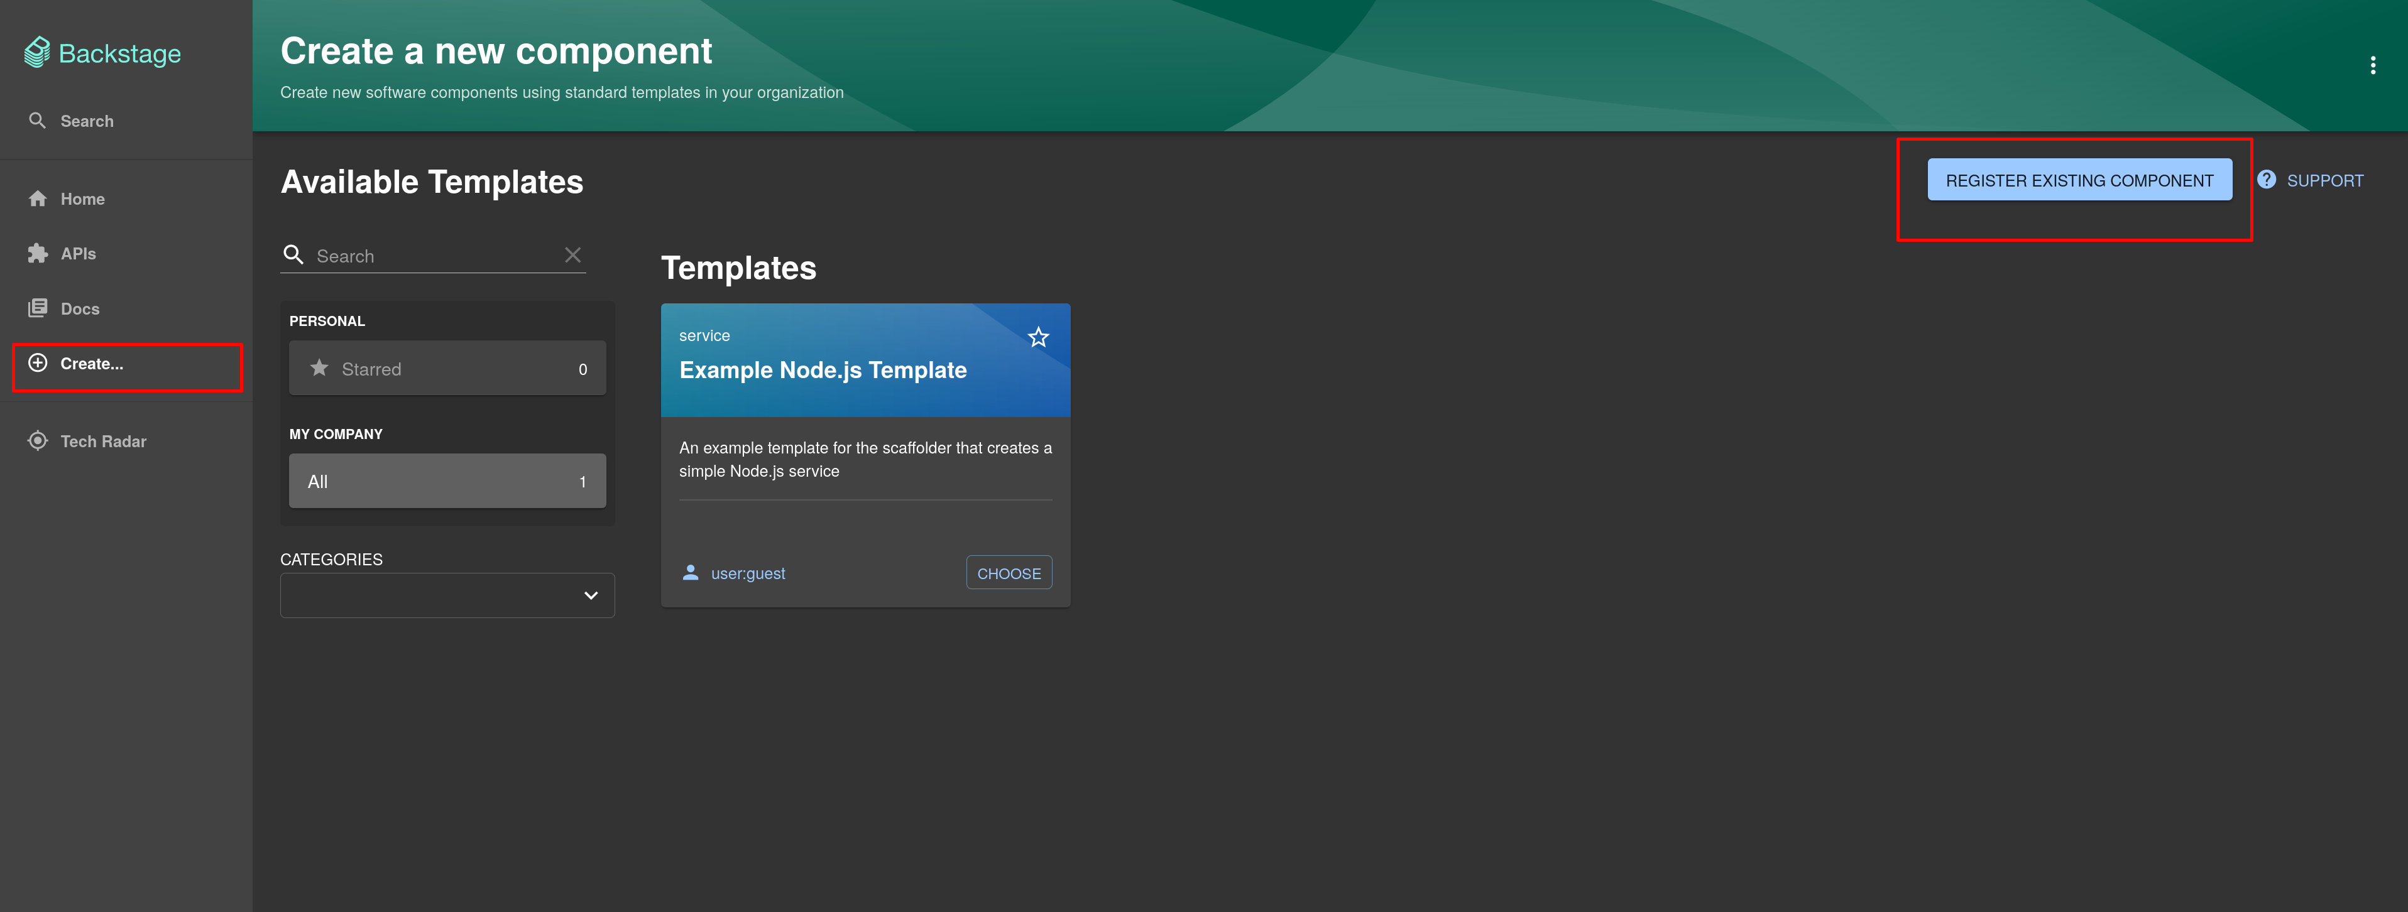The width and height of the screenshot is (2408, 912).
Task: Click Register Existing Component button
Action: tap(2078, 180)
